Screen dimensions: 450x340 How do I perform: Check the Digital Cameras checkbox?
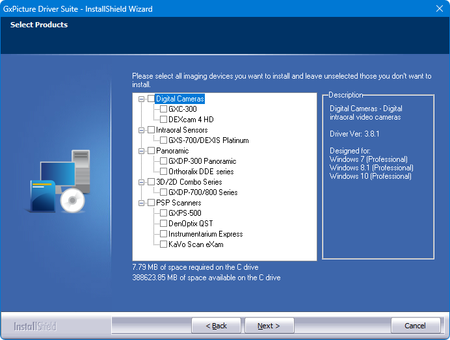pos(151,99)
